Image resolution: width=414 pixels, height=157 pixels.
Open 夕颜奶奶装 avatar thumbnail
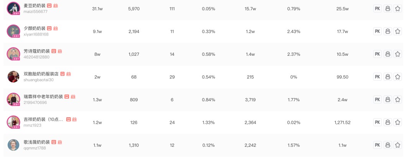click(x=13, y=31)
